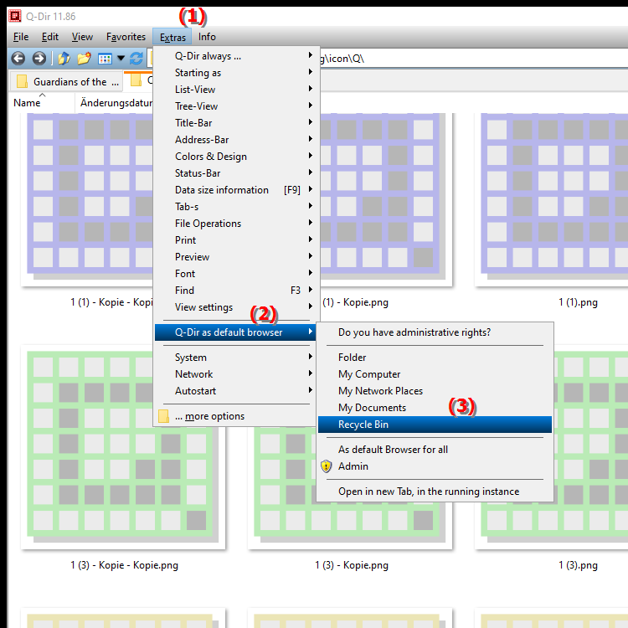Expand the List-View submenu
Viewport: 628px width, 628px height.
point(235,90)
